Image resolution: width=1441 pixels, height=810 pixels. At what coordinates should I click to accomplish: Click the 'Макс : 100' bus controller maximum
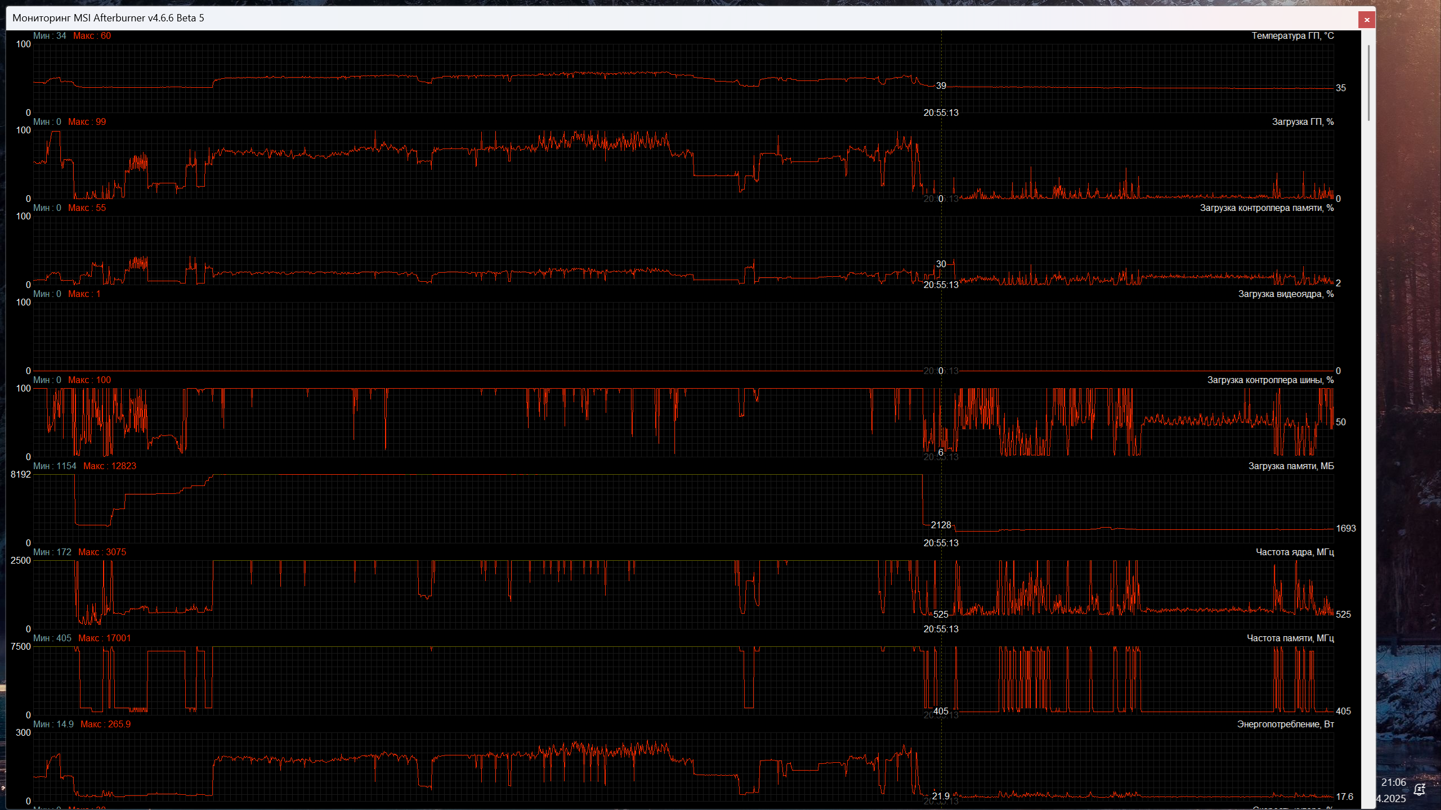[89, 380]
